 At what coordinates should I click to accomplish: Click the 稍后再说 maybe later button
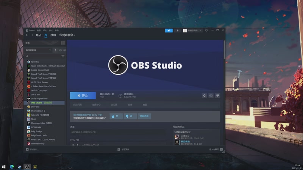144,116
